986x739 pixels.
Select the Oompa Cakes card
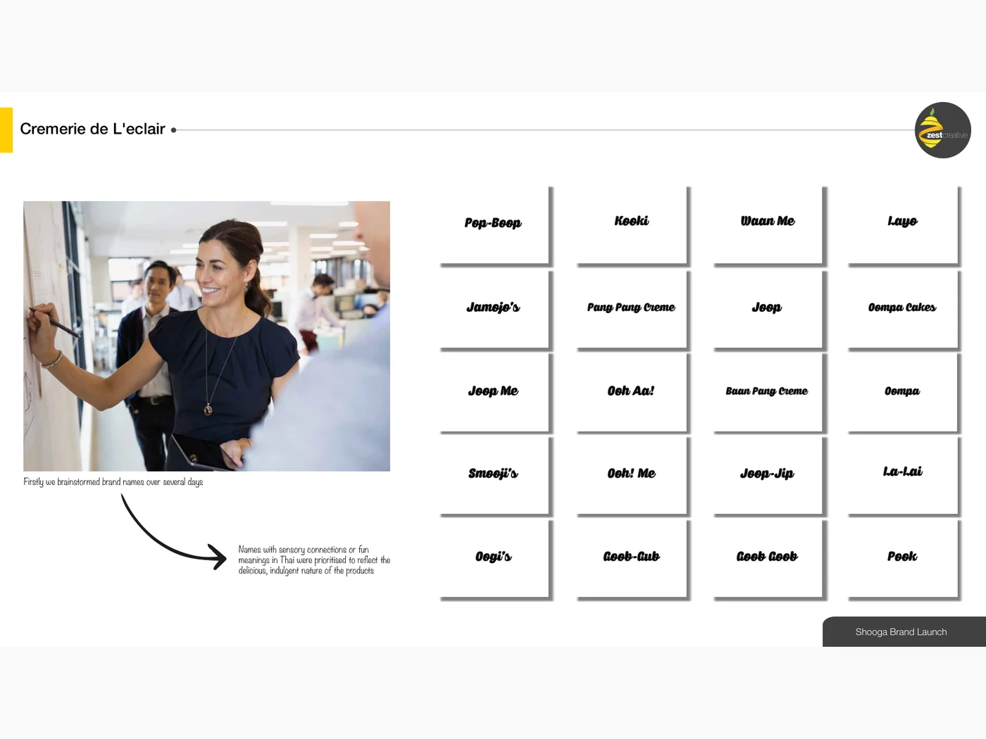click(x=904, y=310)
